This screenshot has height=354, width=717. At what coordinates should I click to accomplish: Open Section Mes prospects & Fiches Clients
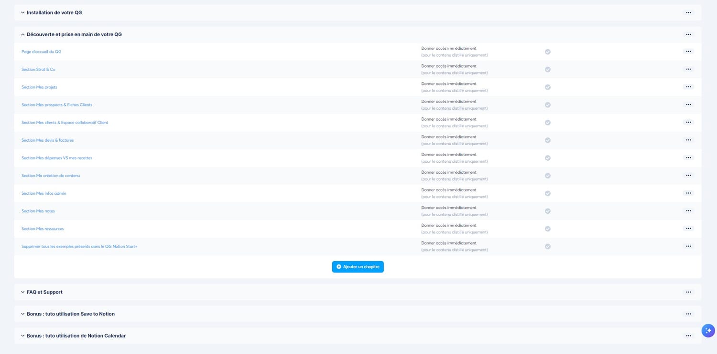[x=57, y=105]
